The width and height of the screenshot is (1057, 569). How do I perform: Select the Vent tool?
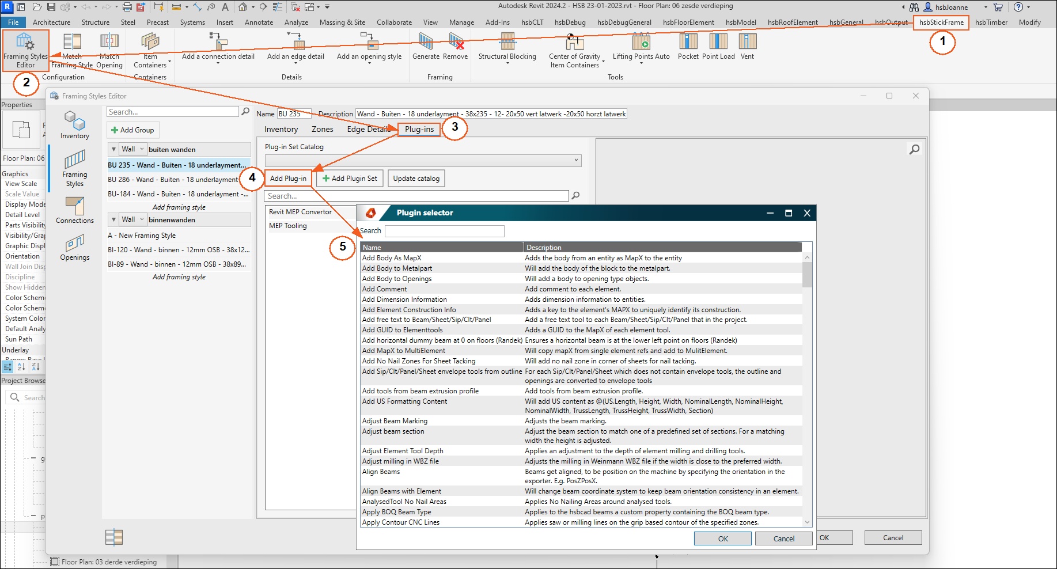coord(748,46)
